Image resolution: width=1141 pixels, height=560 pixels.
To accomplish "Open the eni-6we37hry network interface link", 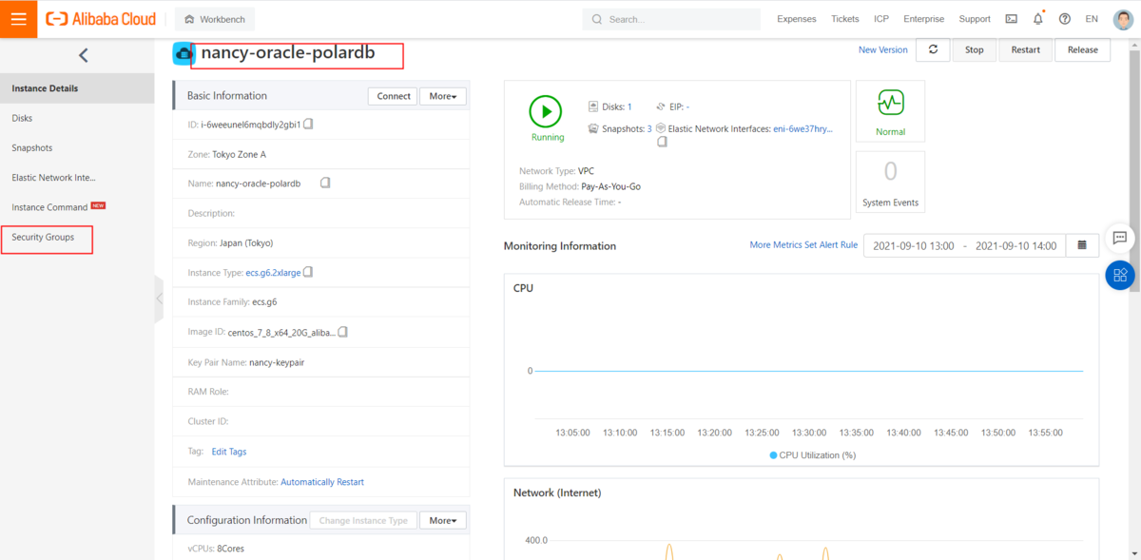I will coord(803,128).
